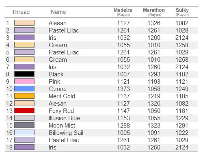
Task: Click the Sulky Rayon column header
Action: [x=182, y=12]
